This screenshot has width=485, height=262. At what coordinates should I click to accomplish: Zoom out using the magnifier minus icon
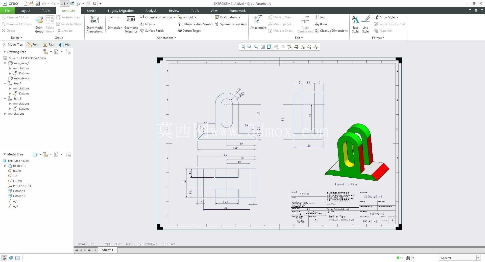[x=256, y=47]
